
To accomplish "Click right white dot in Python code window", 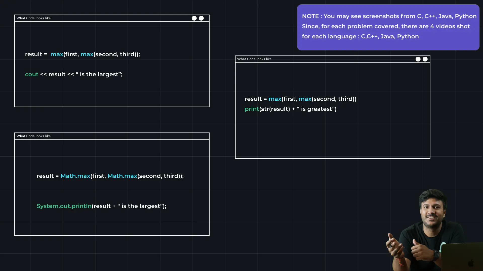I will [x=425, y=59].
